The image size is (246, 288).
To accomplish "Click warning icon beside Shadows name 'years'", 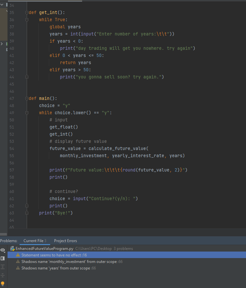I will pos(18,268).
